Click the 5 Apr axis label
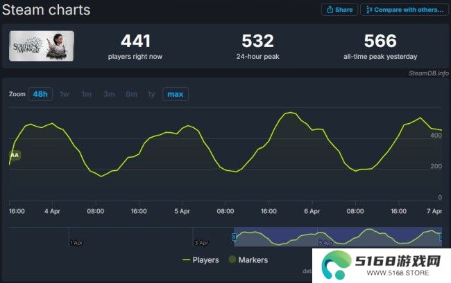Image resolution: width=451 pixels, height=283 pixels. click(182, 211)
